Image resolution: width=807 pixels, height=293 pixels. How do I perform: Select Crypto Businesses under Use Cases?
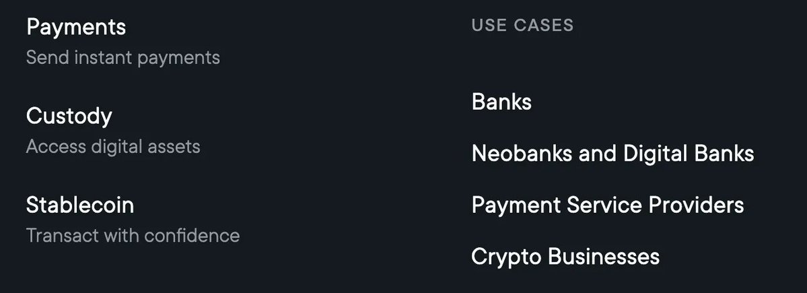pyautogui.click(x=565, y=257)
